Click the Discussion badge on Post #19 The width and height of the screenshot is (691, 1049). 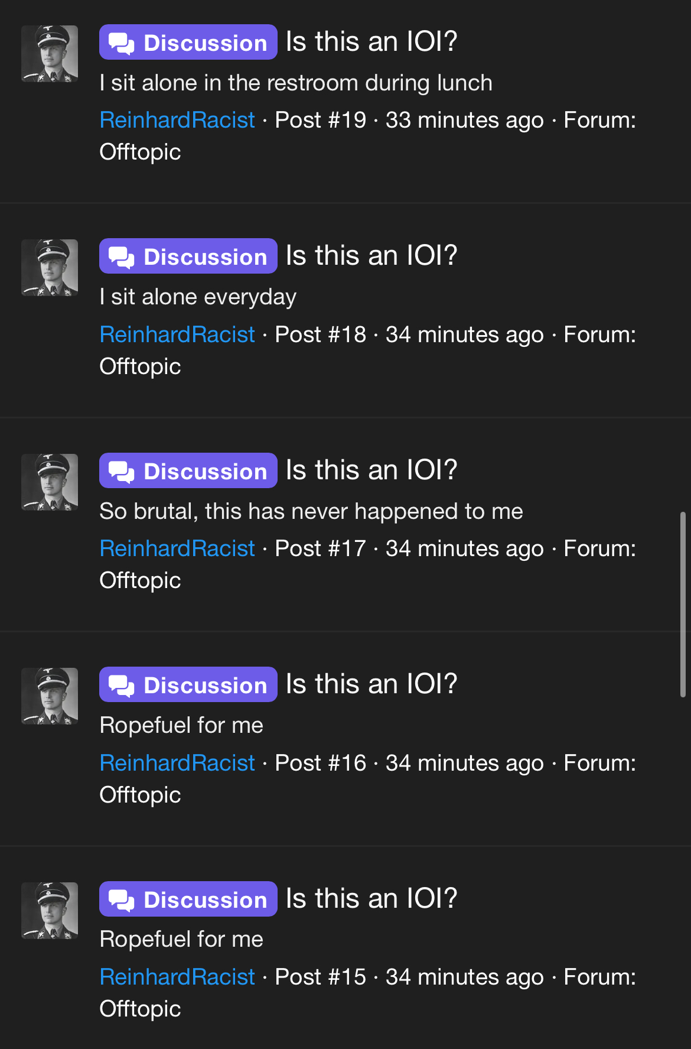tap(188, 42)
